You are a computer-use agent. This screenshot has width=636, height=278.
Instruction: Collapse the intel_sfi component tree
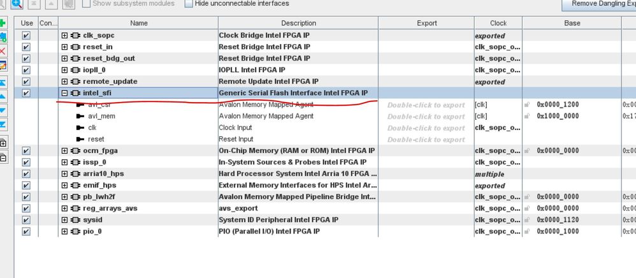point(64,94)
